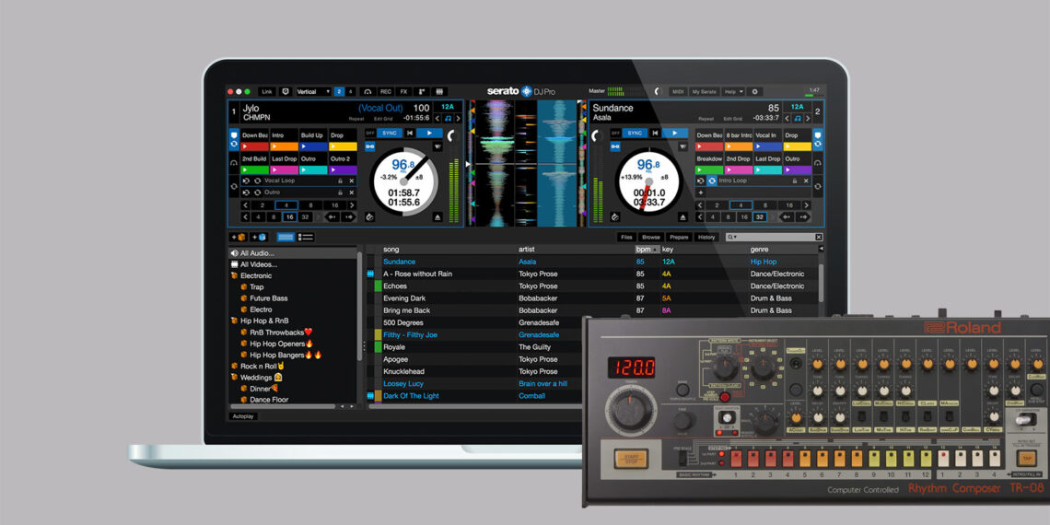This screenshot has width=1050, height=525.
Task: Enable SYNC on the left deck
Action: click(x=385, y=133)
